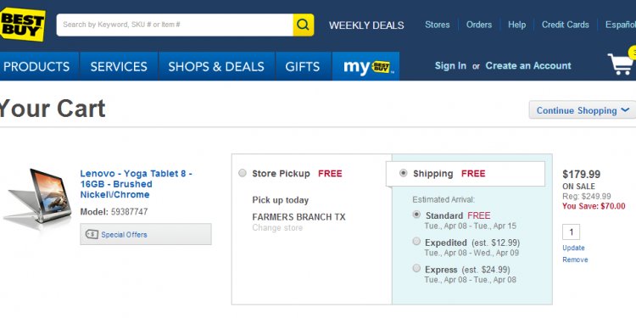The image size is (636, 318).
Task: Click the Sign In link
Action: (x=450, y=65)
